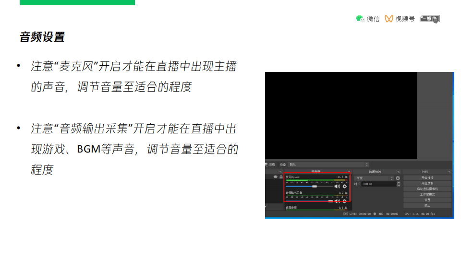Click the LIVE broadcast status icon
Image resolution: width=461 pixels, height=259 pixels.
point(345,214)
